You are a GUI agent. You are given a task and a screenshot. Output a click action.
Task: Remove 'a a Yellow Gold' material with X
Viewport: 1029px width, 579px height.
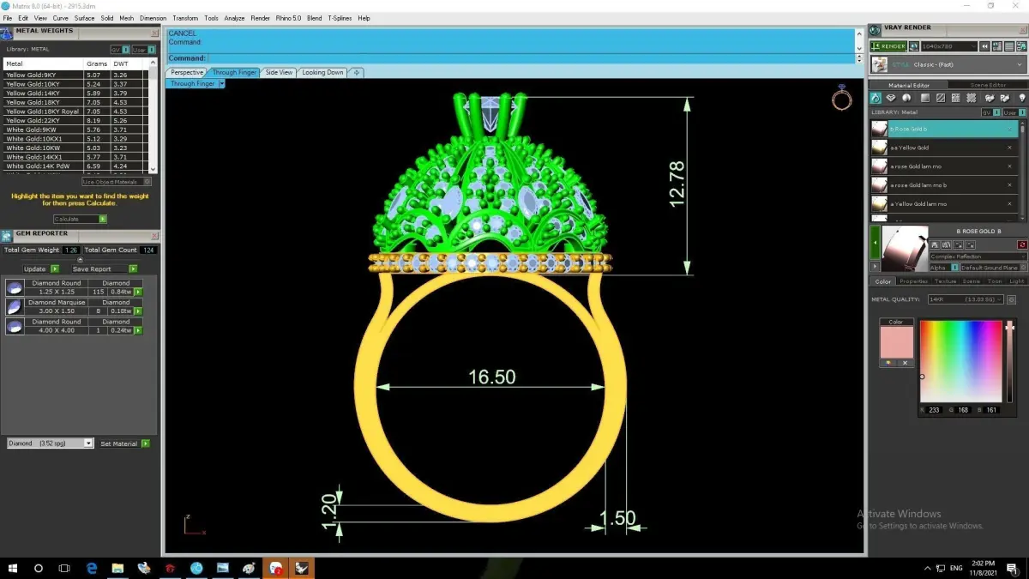pos(1009,148)
